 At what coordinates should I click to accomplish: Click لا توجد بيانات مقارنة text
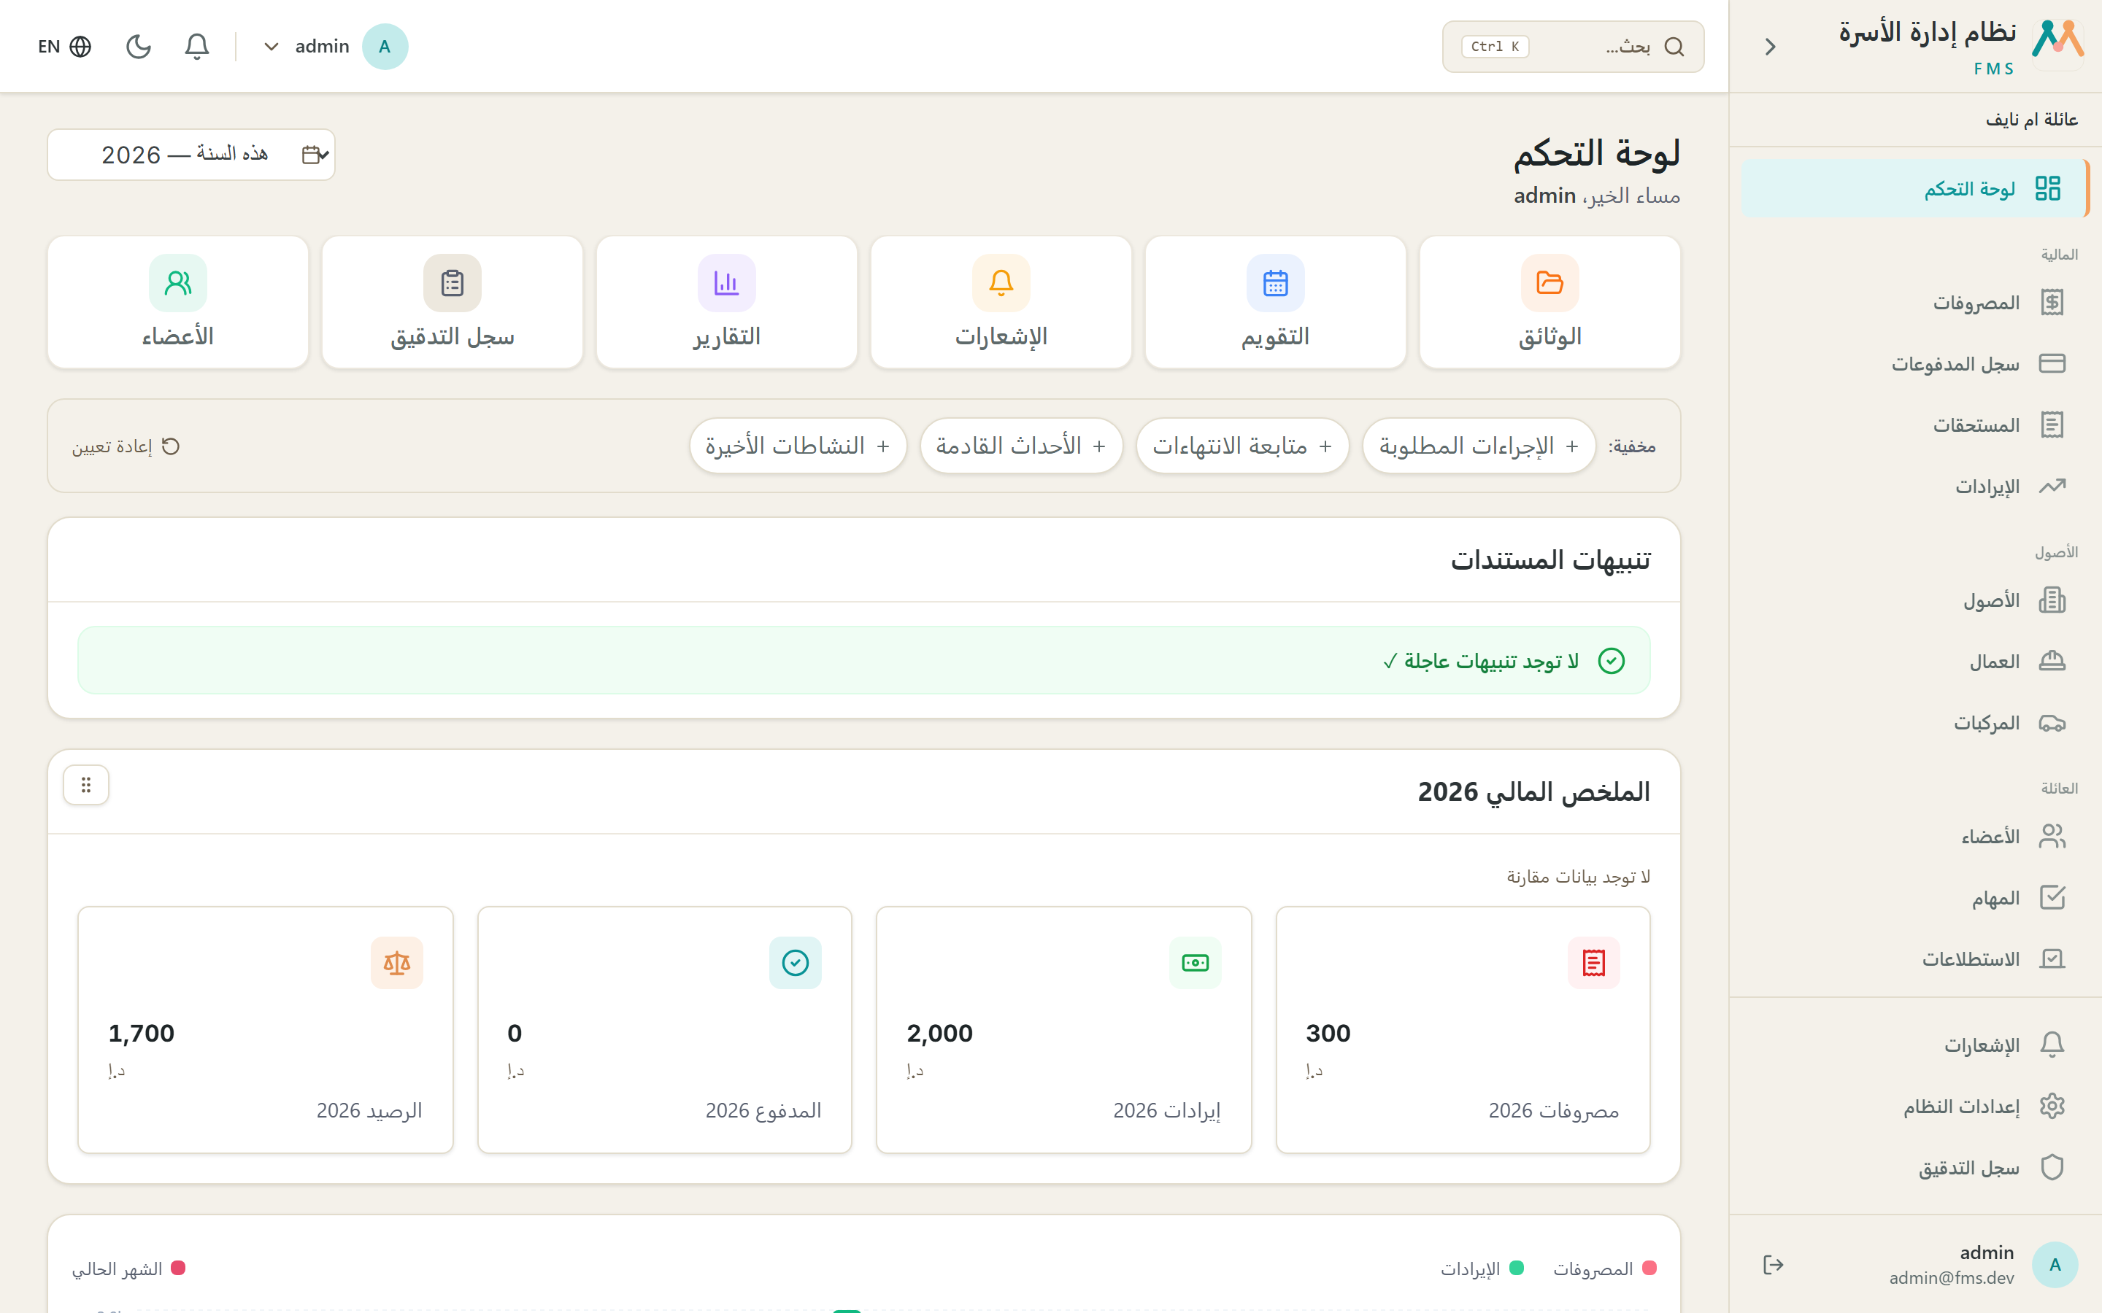[1578, 876]
